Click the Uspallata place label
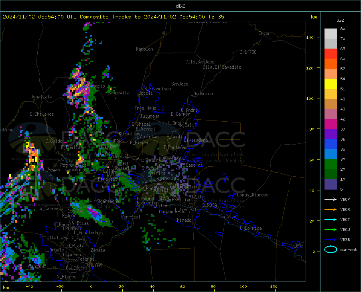The image size is (361, 292). point(41,97)
